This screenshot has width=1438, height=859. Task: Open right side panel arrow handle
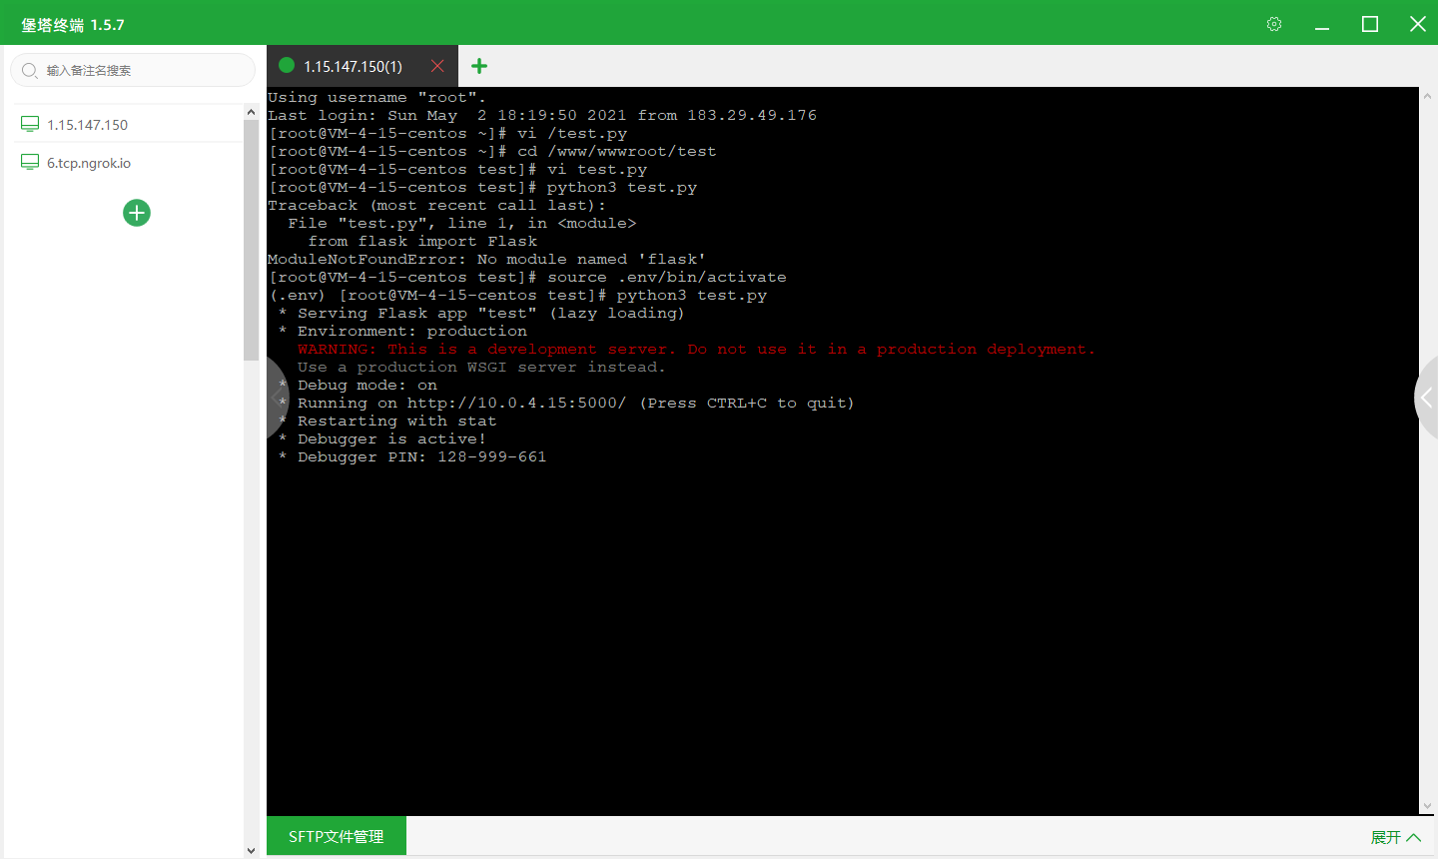(x=1427, y=398)
